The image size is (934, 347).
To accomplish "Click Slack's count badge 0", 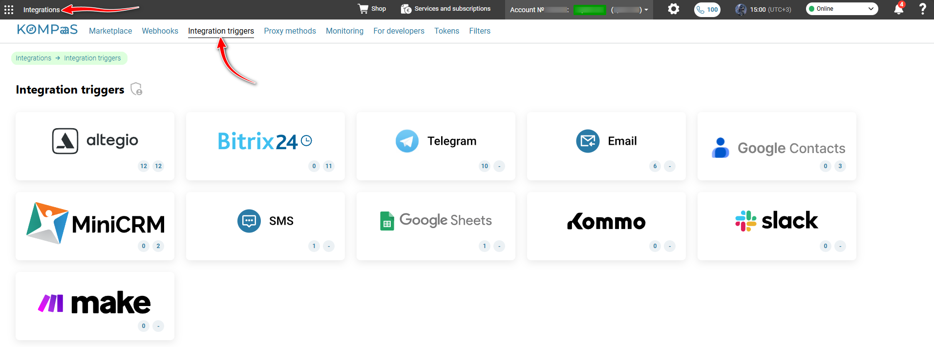I will 826,246.
